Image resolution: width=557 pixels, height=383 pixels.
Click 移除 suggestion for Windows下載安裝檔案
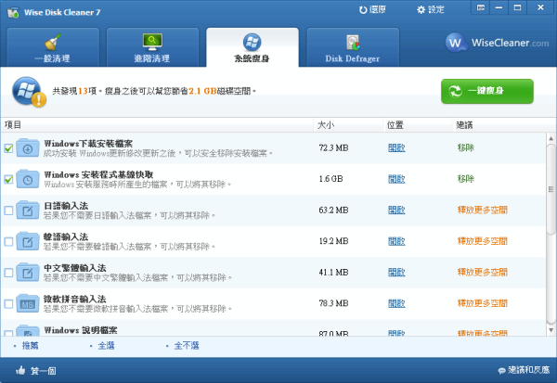[x=466, y=147]
